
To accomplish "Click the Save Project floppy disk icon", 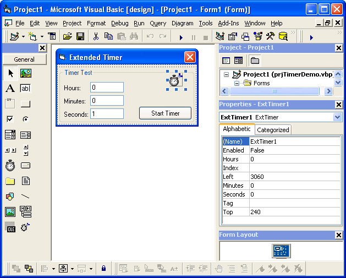I will [x=80, y=37].
